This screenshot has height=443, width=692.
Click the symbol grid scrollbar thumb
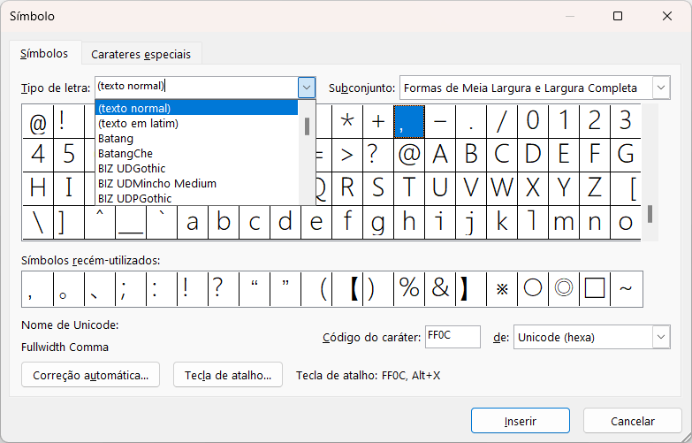650,214
